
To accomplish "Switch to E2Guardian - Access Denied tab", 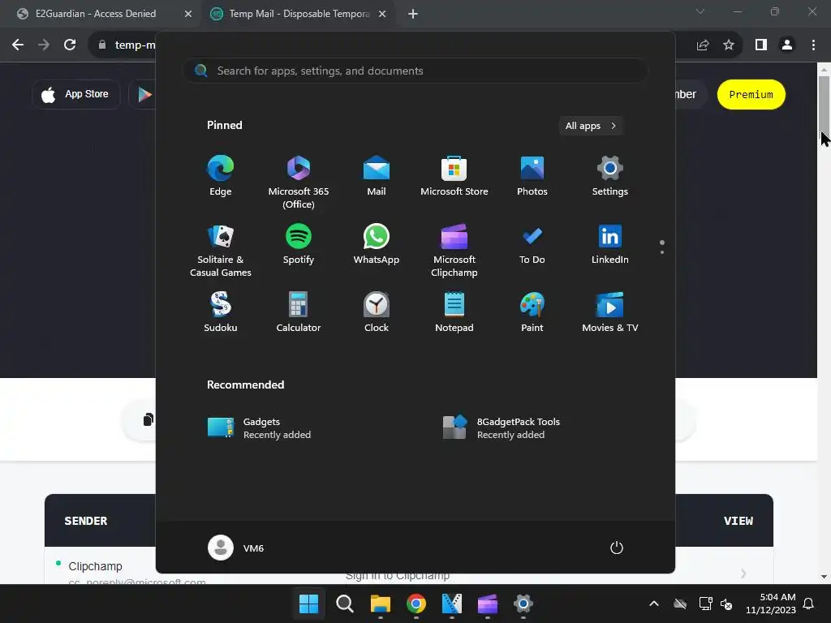I will (96, 14).
